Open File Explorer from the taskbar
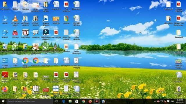 pos(70,101)
